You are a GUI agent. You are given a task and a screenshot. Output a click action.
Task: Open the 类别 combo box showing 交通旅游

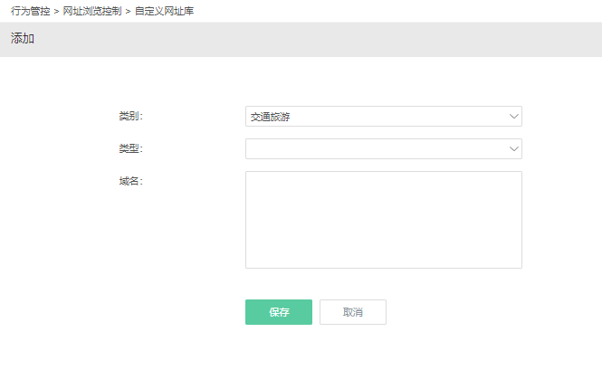pos(384,117)
